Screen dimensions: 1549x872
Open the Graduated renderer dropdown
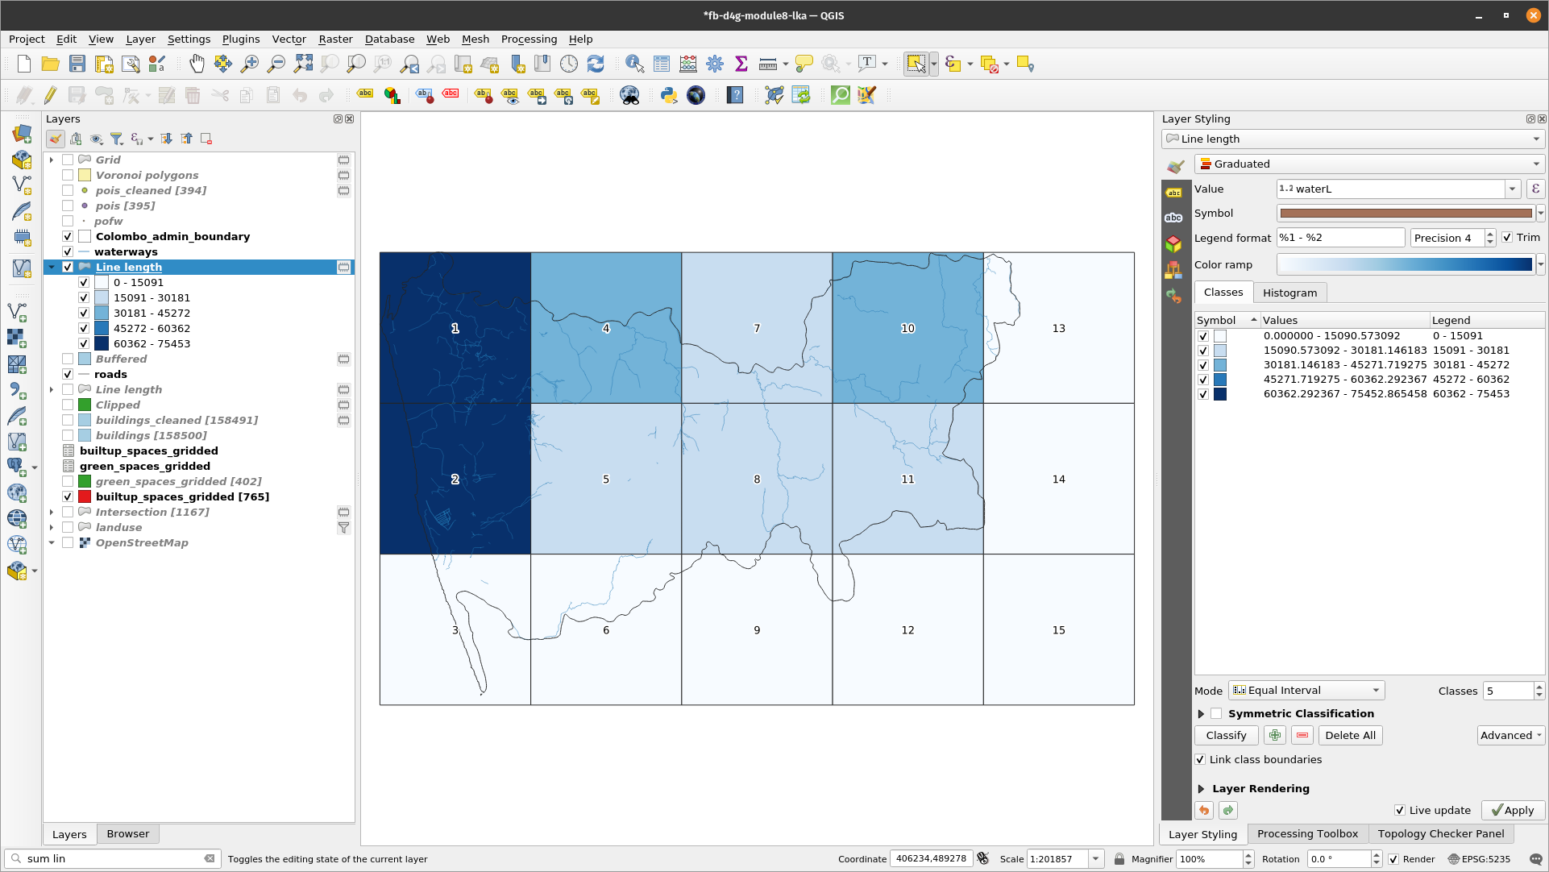[x=1369, y=164]
